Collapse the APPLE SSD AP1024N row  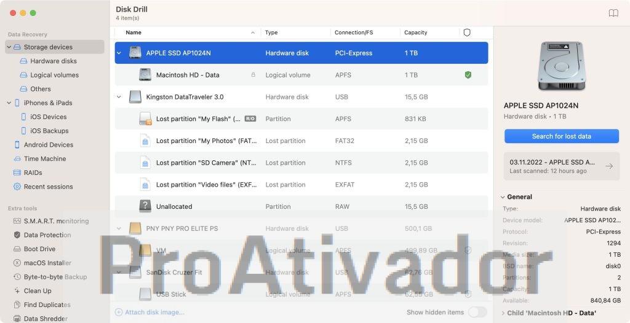tap(119, 53)
